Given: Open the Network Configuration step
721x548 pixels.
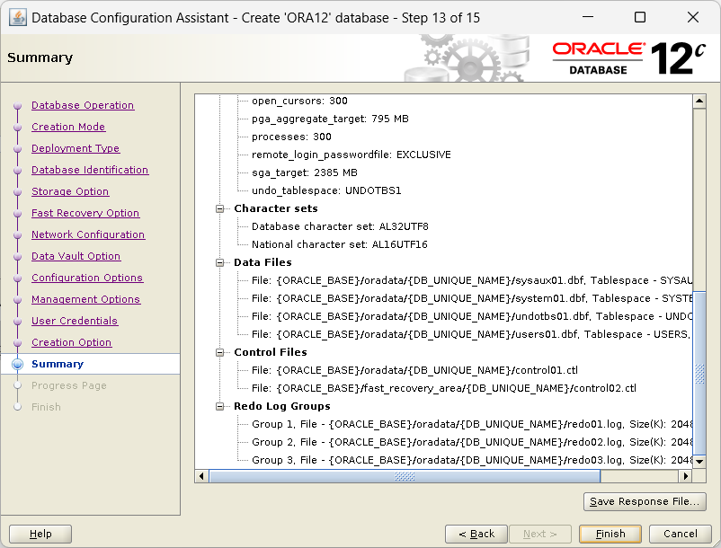Looking at the screenshot, I should point(88,234).
